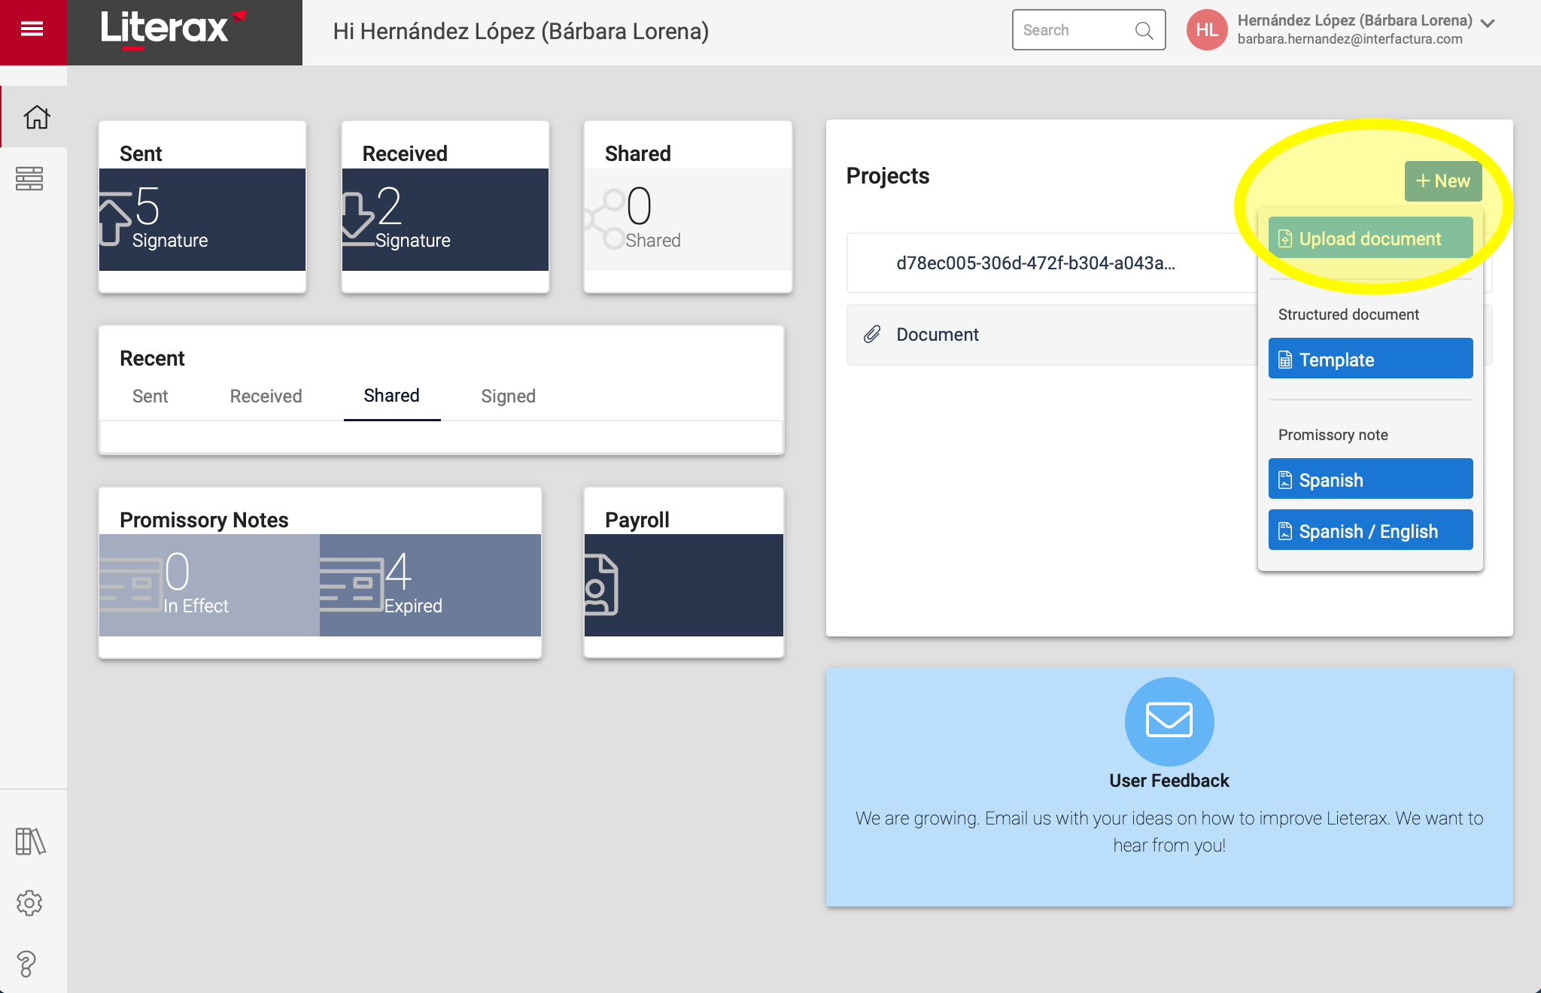Select the Shared tab in Recent

pyautogui.click(x=392, y=396)
